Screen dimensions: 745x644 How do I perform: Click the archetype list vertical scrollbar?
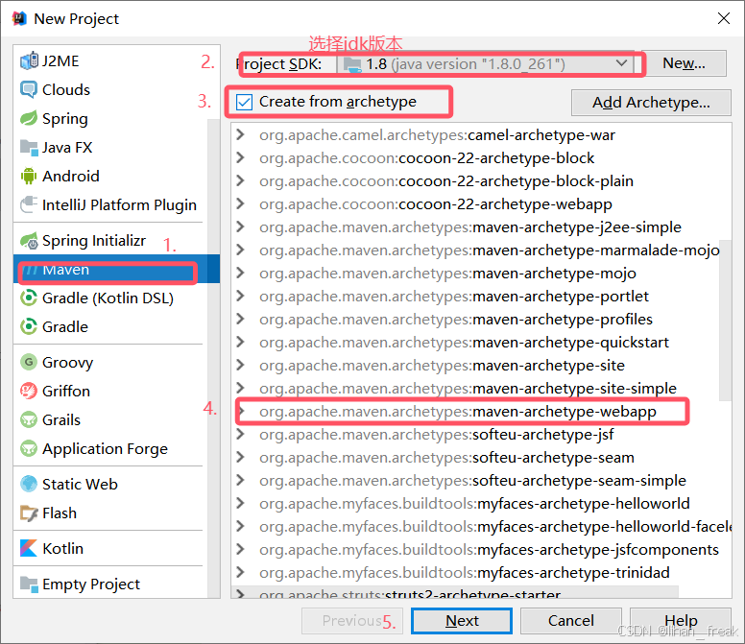tap(725, 321)
